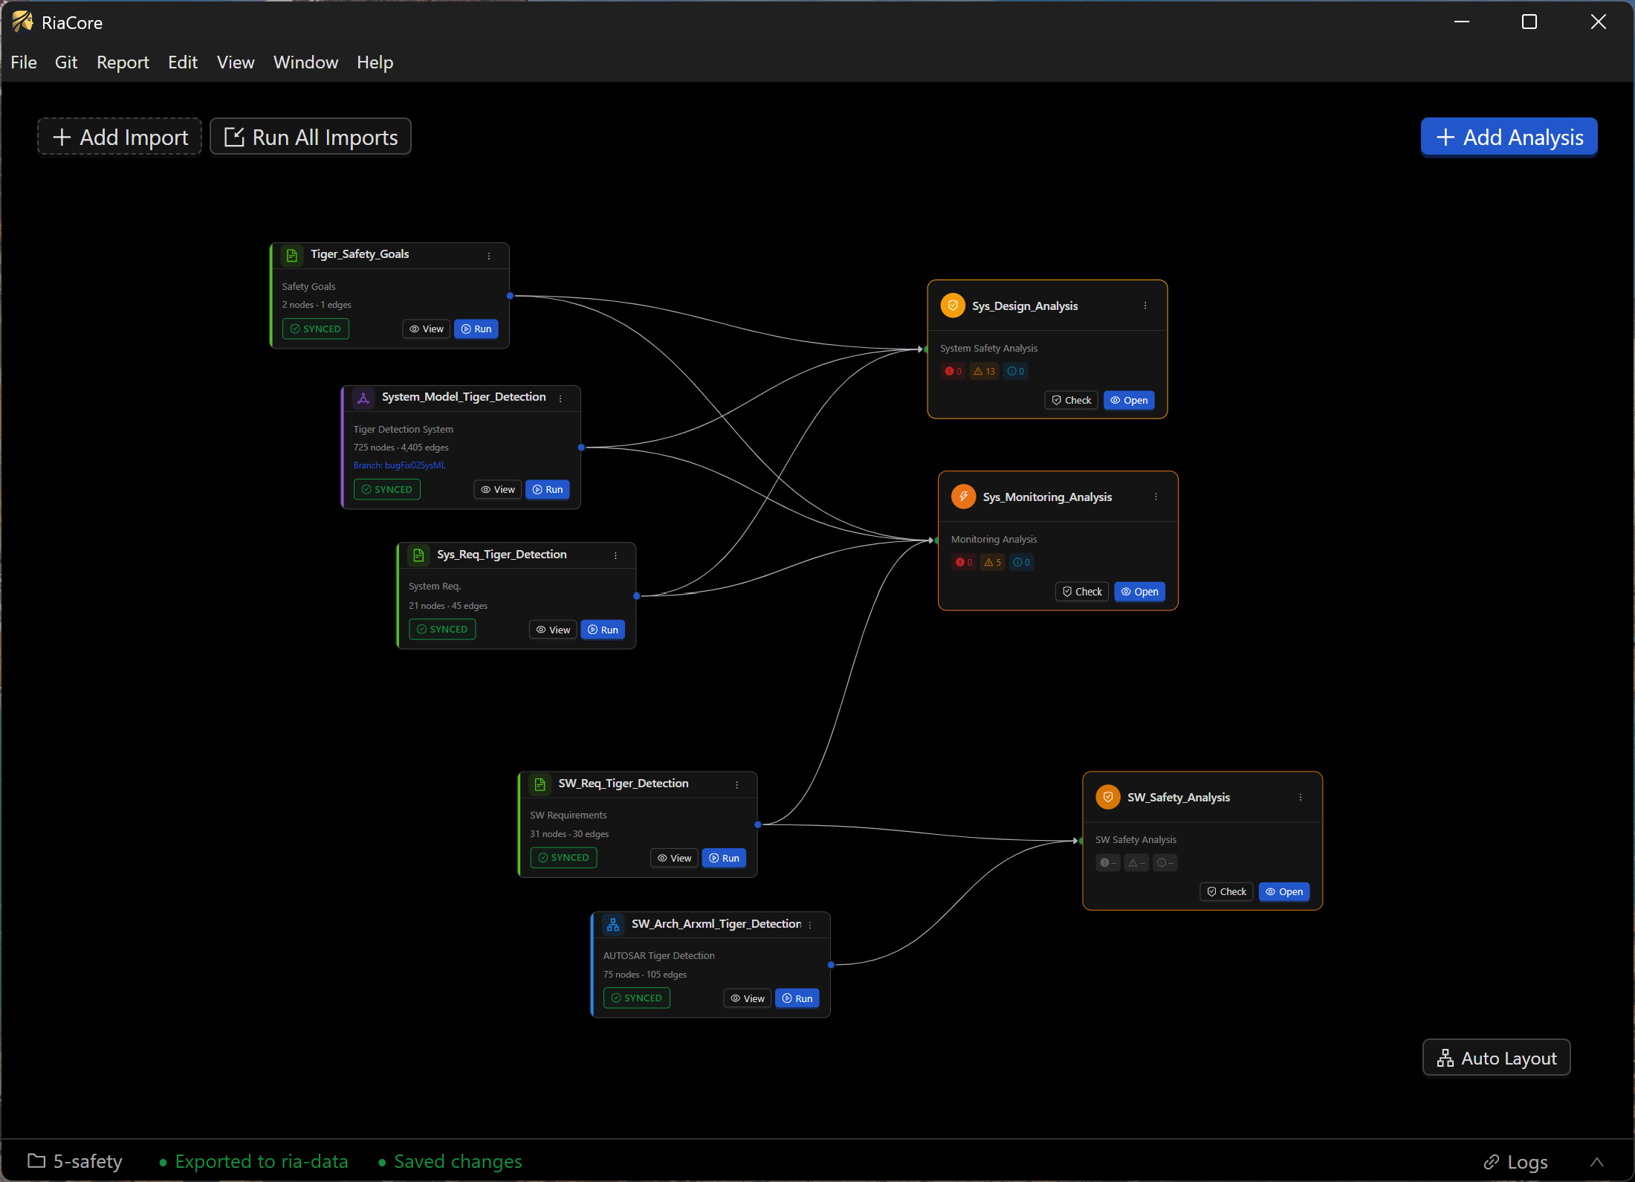Click the info badge in Sys_Monitoring_Analysis
Image resolution: width=1635 pixels, height=1182 pixels.
[1022, 562]
